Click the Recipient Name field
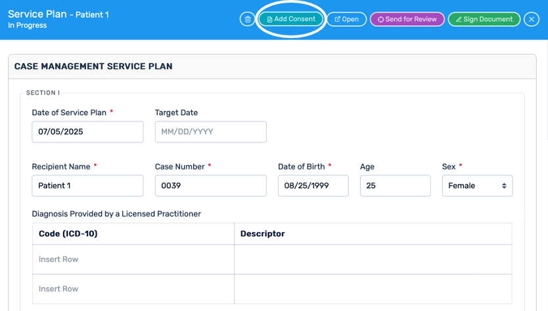 click(87, 186)
